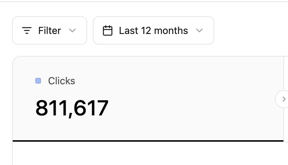Click the 811,617 clicks value
The image size is (288, 165).
(72, 108)
